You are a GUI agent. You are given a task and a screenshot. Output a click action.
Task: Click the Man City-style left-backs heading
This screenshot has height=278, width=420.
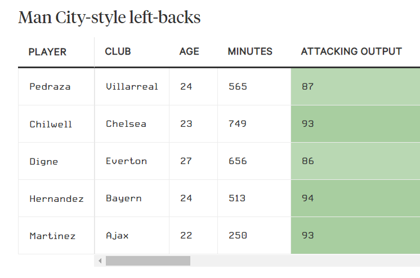pyautogui.click(x=109, y=17)
